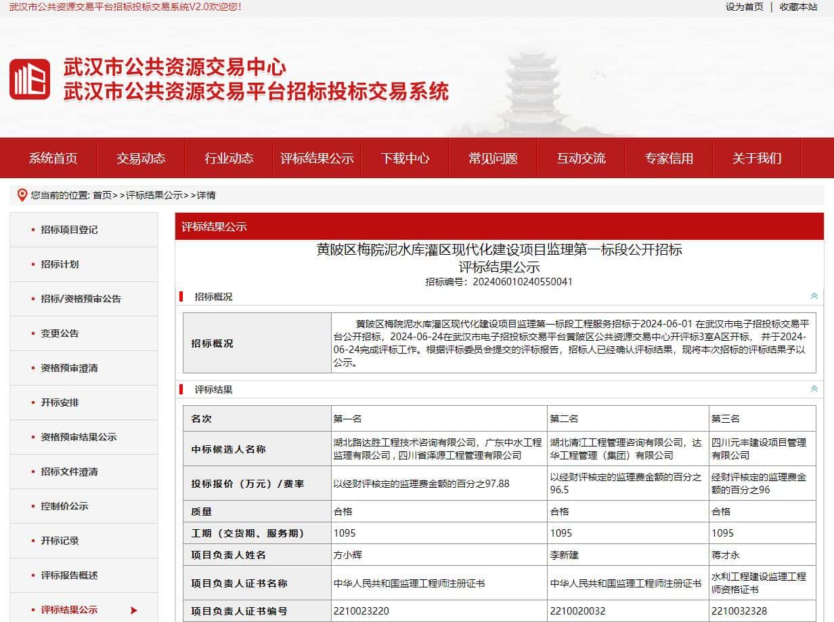Open 招标项目登记 in the sidebar

point(69,230)
